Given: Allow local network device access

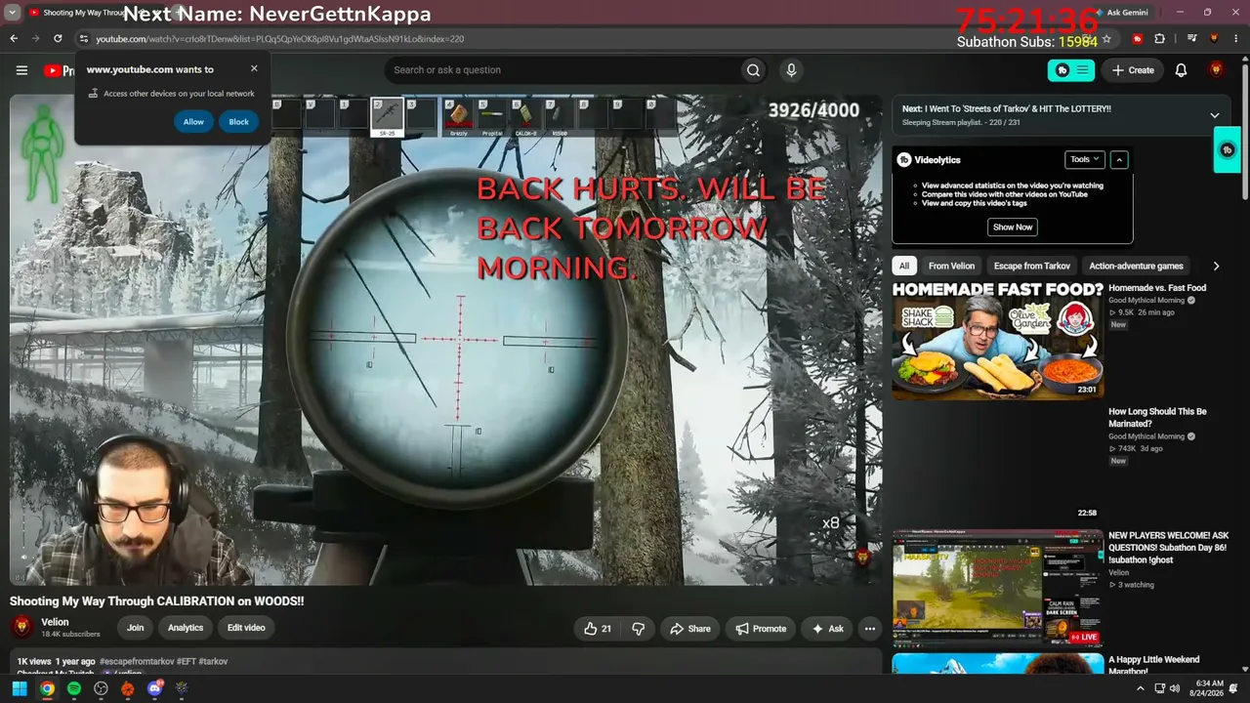Looking at the screenshot, I should [193, 122].
